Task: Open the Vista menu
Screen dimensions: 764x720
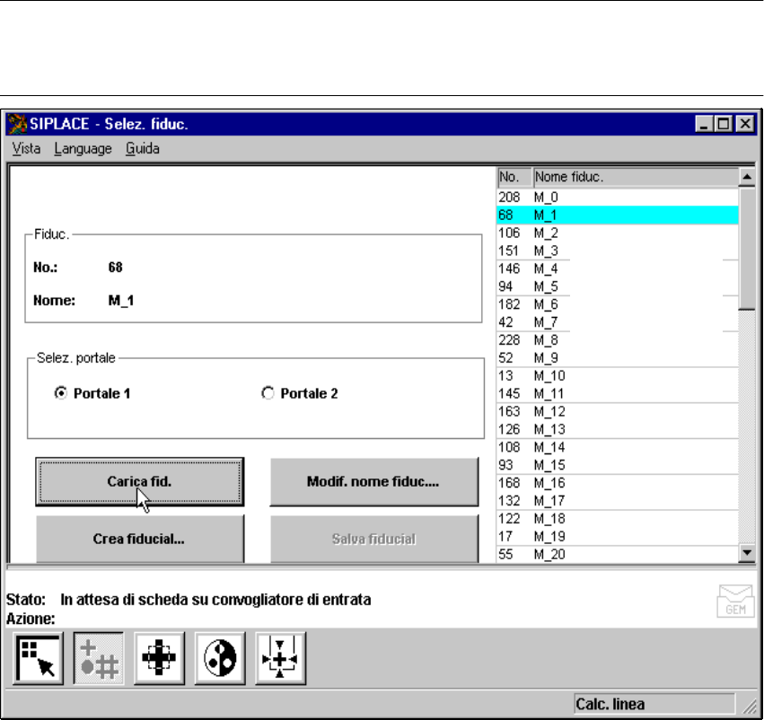Action: (x=26, y=149)
